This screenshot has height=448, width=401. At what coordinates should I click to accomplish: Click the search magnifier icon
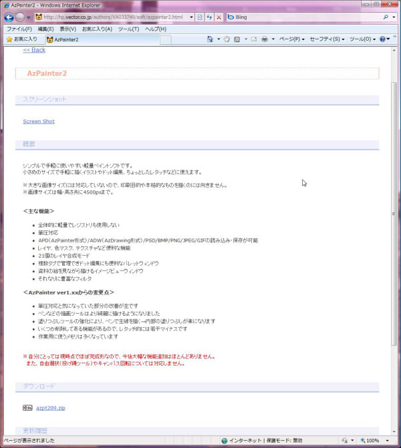click(386, 17)
